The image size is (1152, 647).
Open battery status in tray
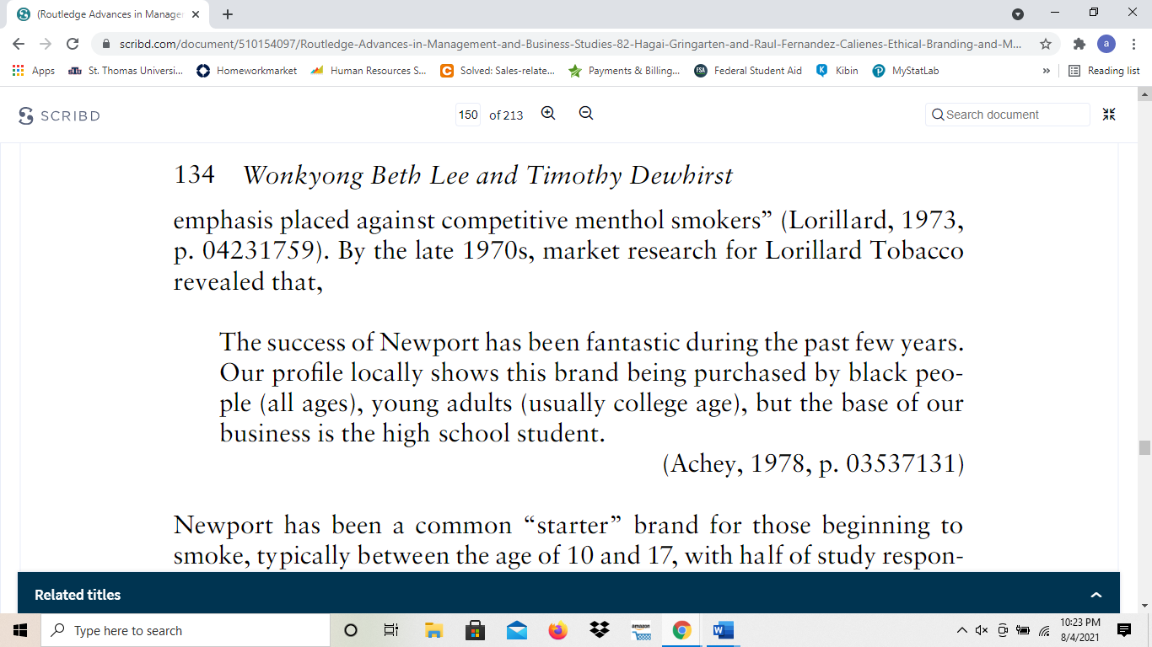coord(1023,630)
